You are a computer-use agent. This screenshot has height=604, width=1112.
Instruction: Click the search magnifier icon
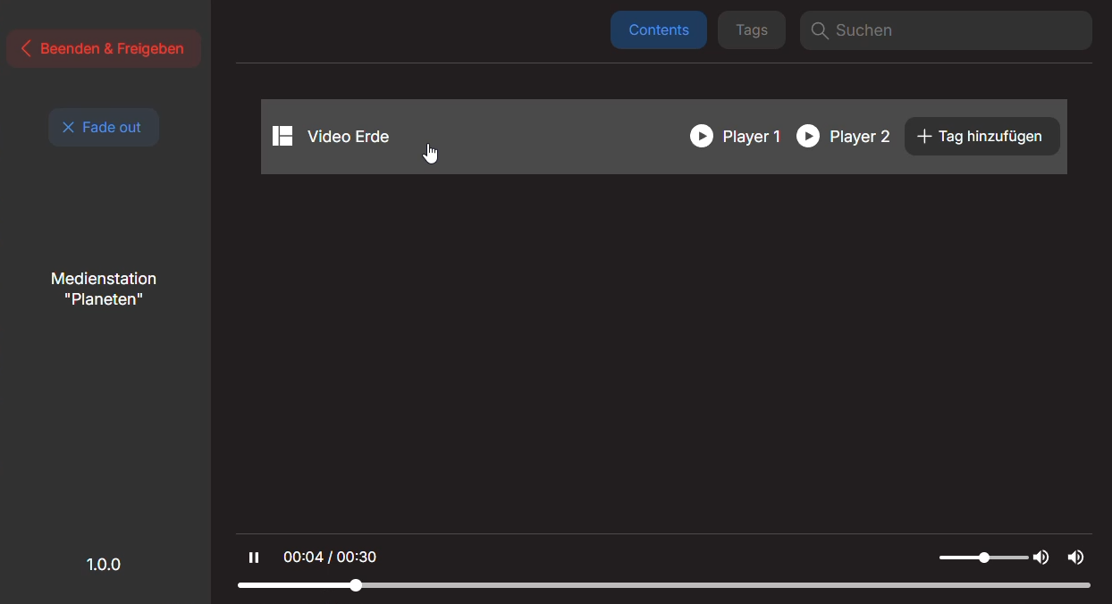pos(820,30)
